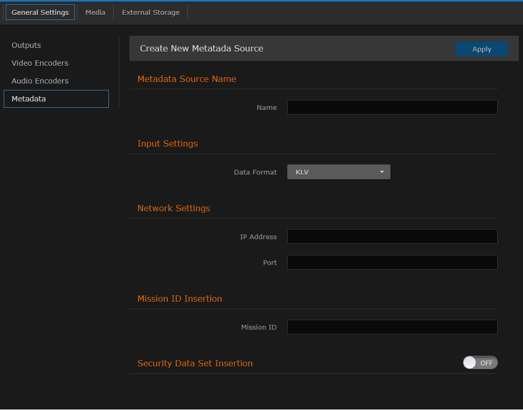The width and height of the screenshot is (523, 410).
Task: Open the External Storage tab
Action: (150, 12)
